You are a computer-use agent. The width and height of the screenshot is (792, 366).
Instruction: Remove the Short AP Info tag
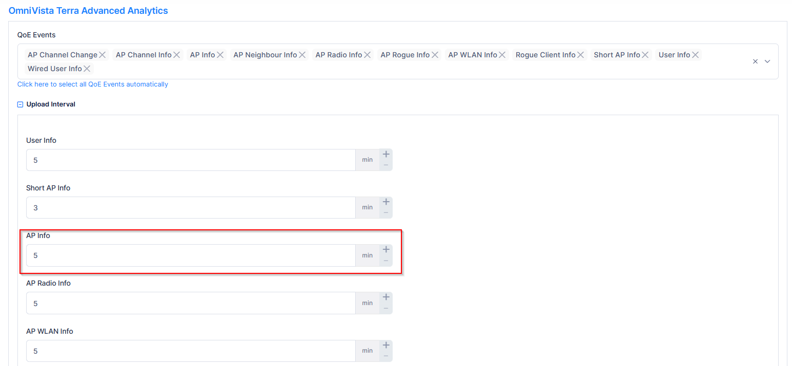tap(645, 55)
